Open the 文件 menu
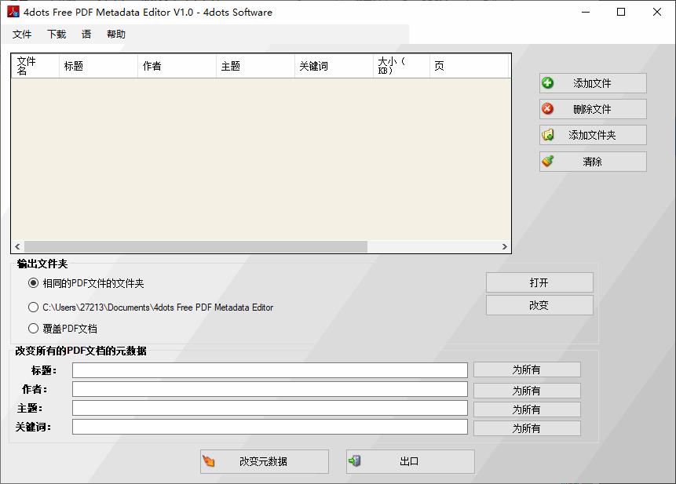 21,34
